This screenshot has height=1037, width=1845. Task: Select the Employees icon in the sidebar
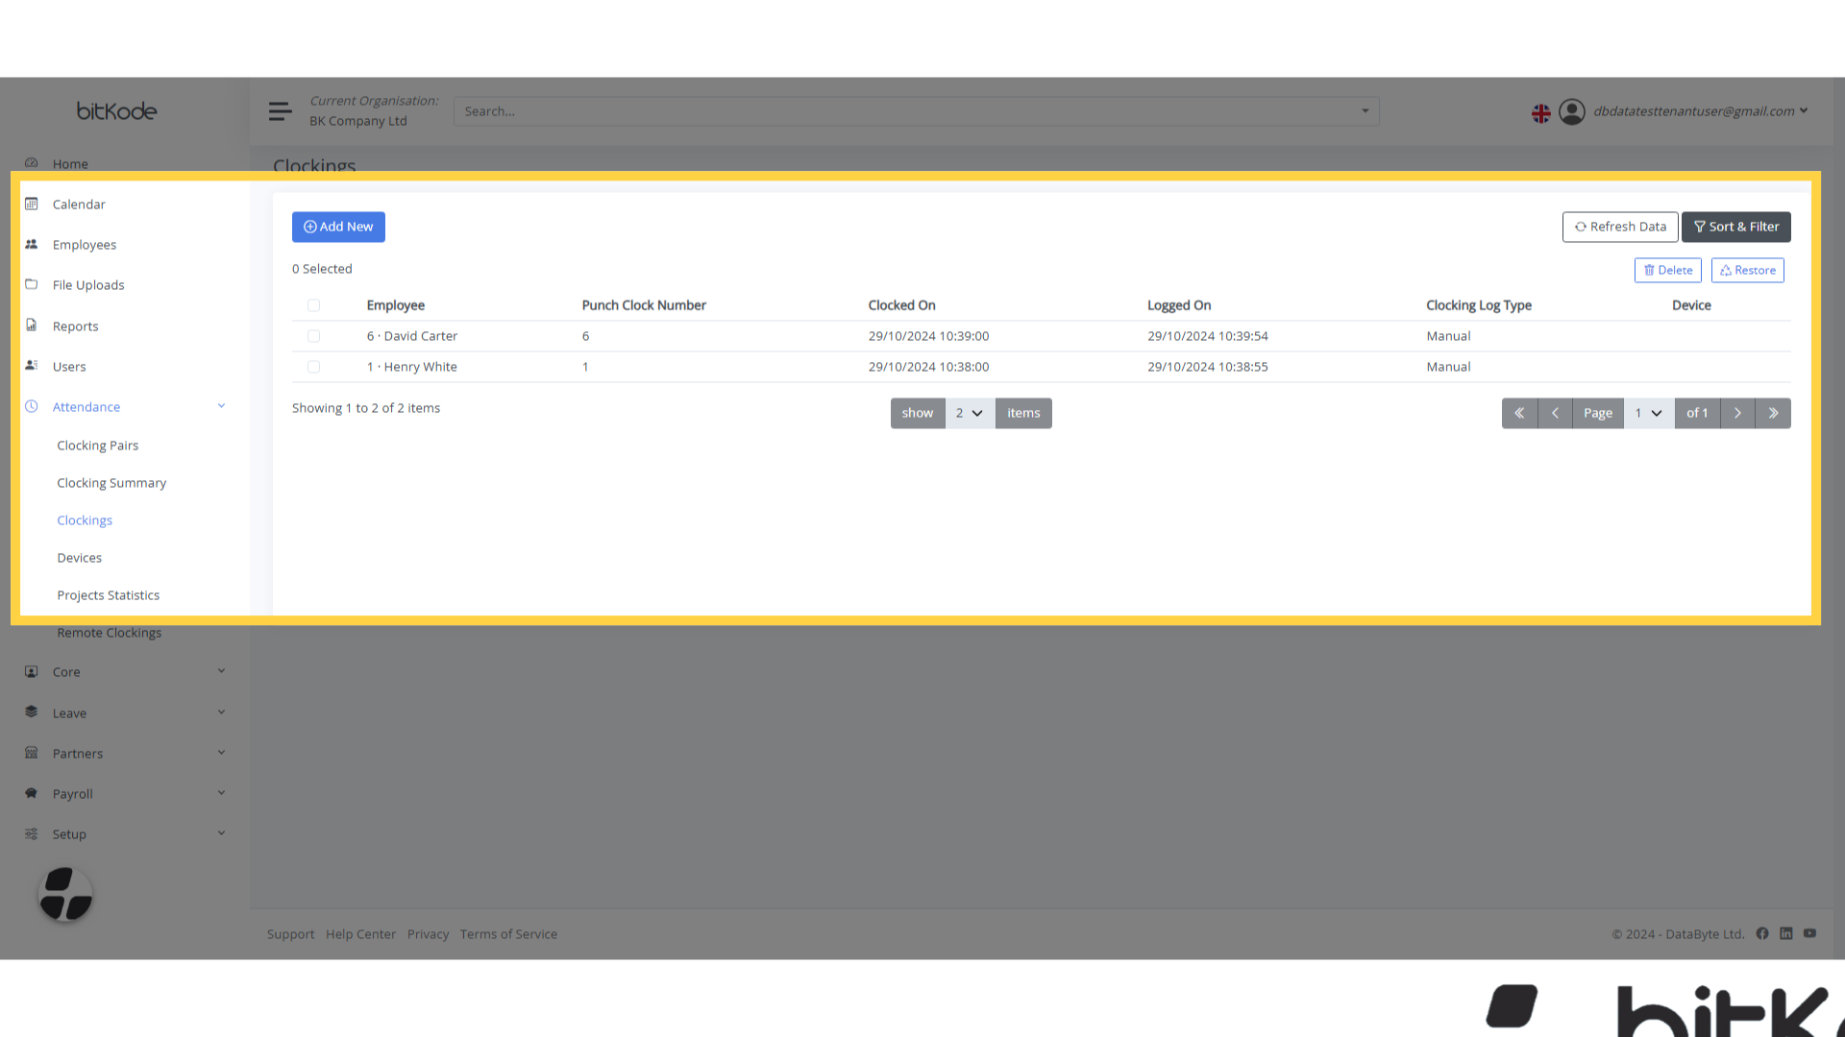[32, 244]
